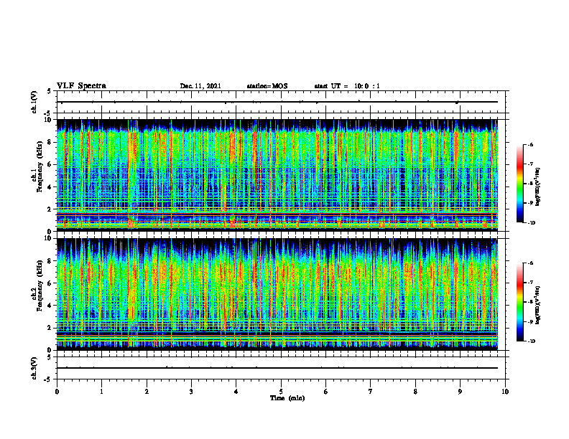Click the "ch.1(V)" axis label at top
The image size is (569, 439).
tap(34, 102)
